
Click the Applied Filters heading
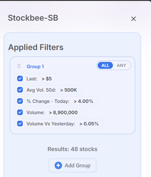pyautogui.click(x=36, y=47)
